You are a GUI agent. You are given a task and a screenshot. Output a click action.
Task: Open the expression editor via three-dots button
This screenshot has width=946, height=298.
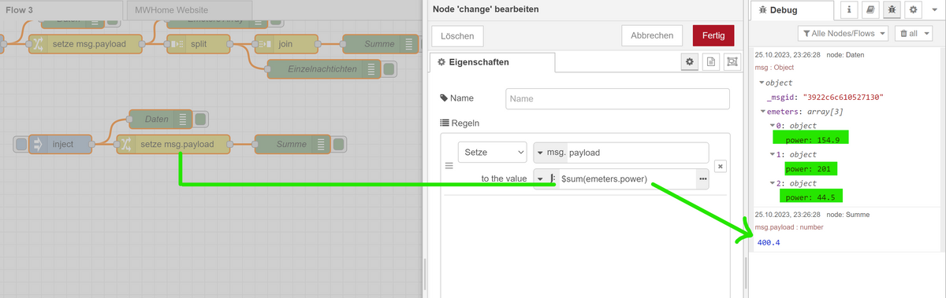(x=702, y=179)
